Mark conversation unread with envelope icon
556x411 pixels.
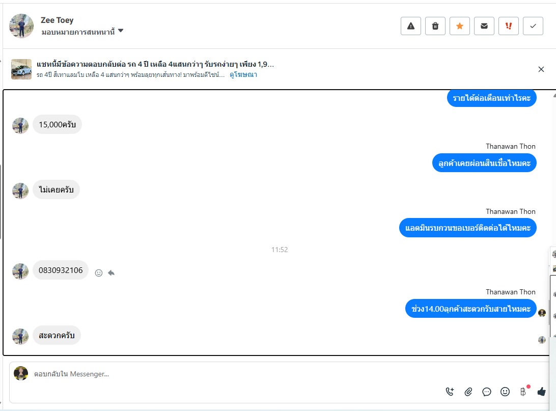484,26
